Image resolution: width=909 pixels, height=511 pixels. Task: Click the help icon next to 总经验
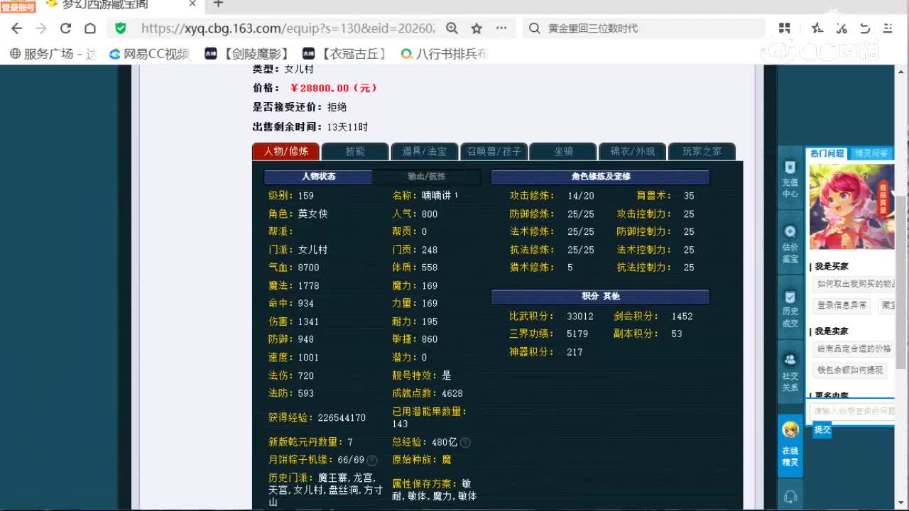(465, 442)
